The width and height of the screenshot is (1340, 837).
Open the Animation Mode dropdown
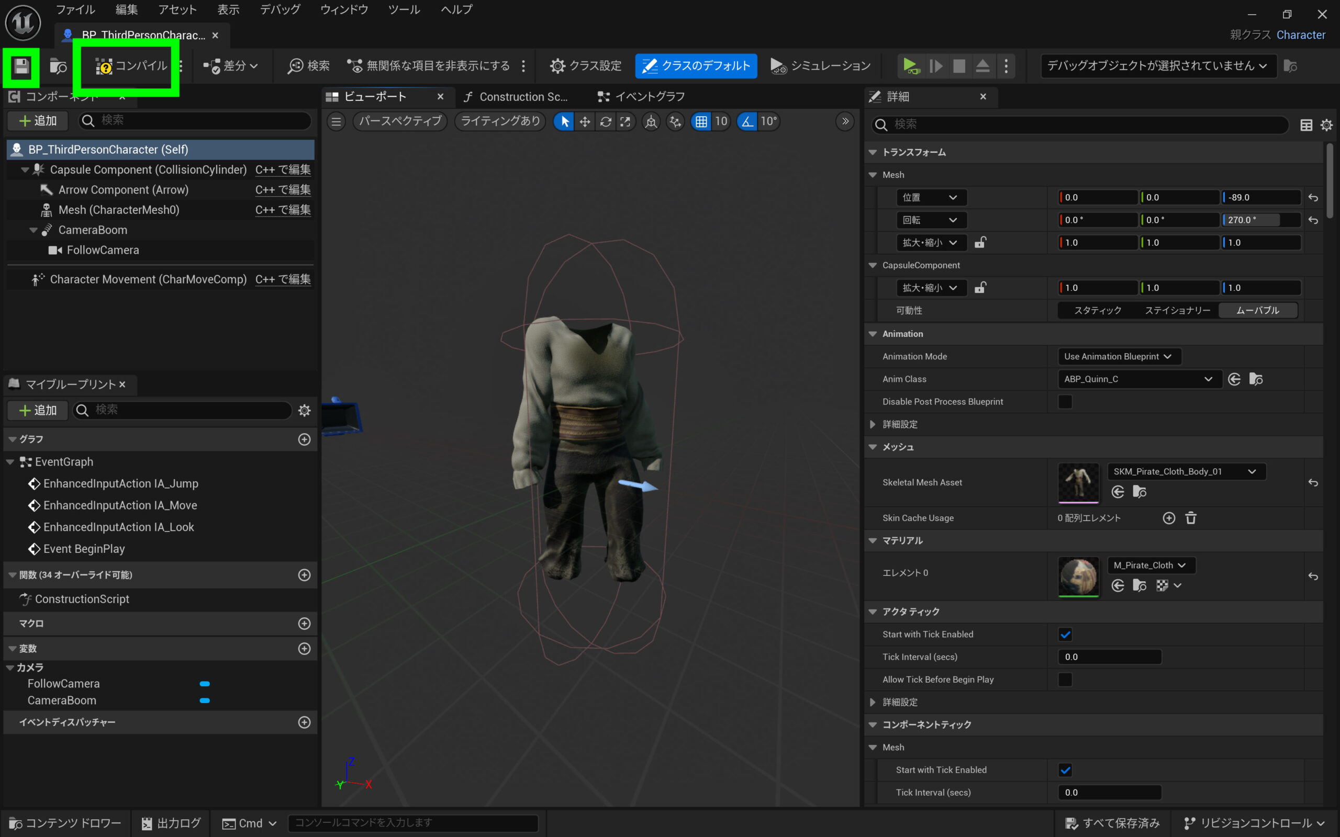(x=1118, y=356)
